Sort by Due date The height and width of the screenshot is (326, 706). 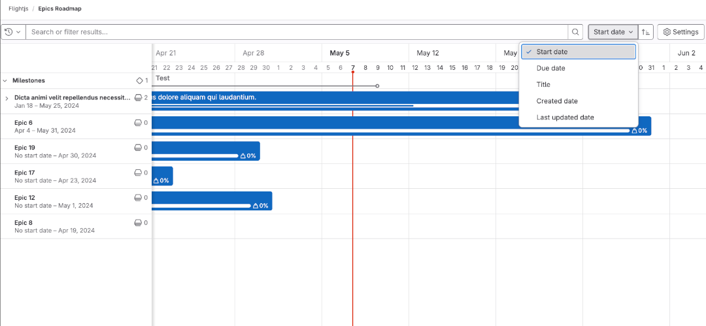pyautogui.click(x=579, y=68)
